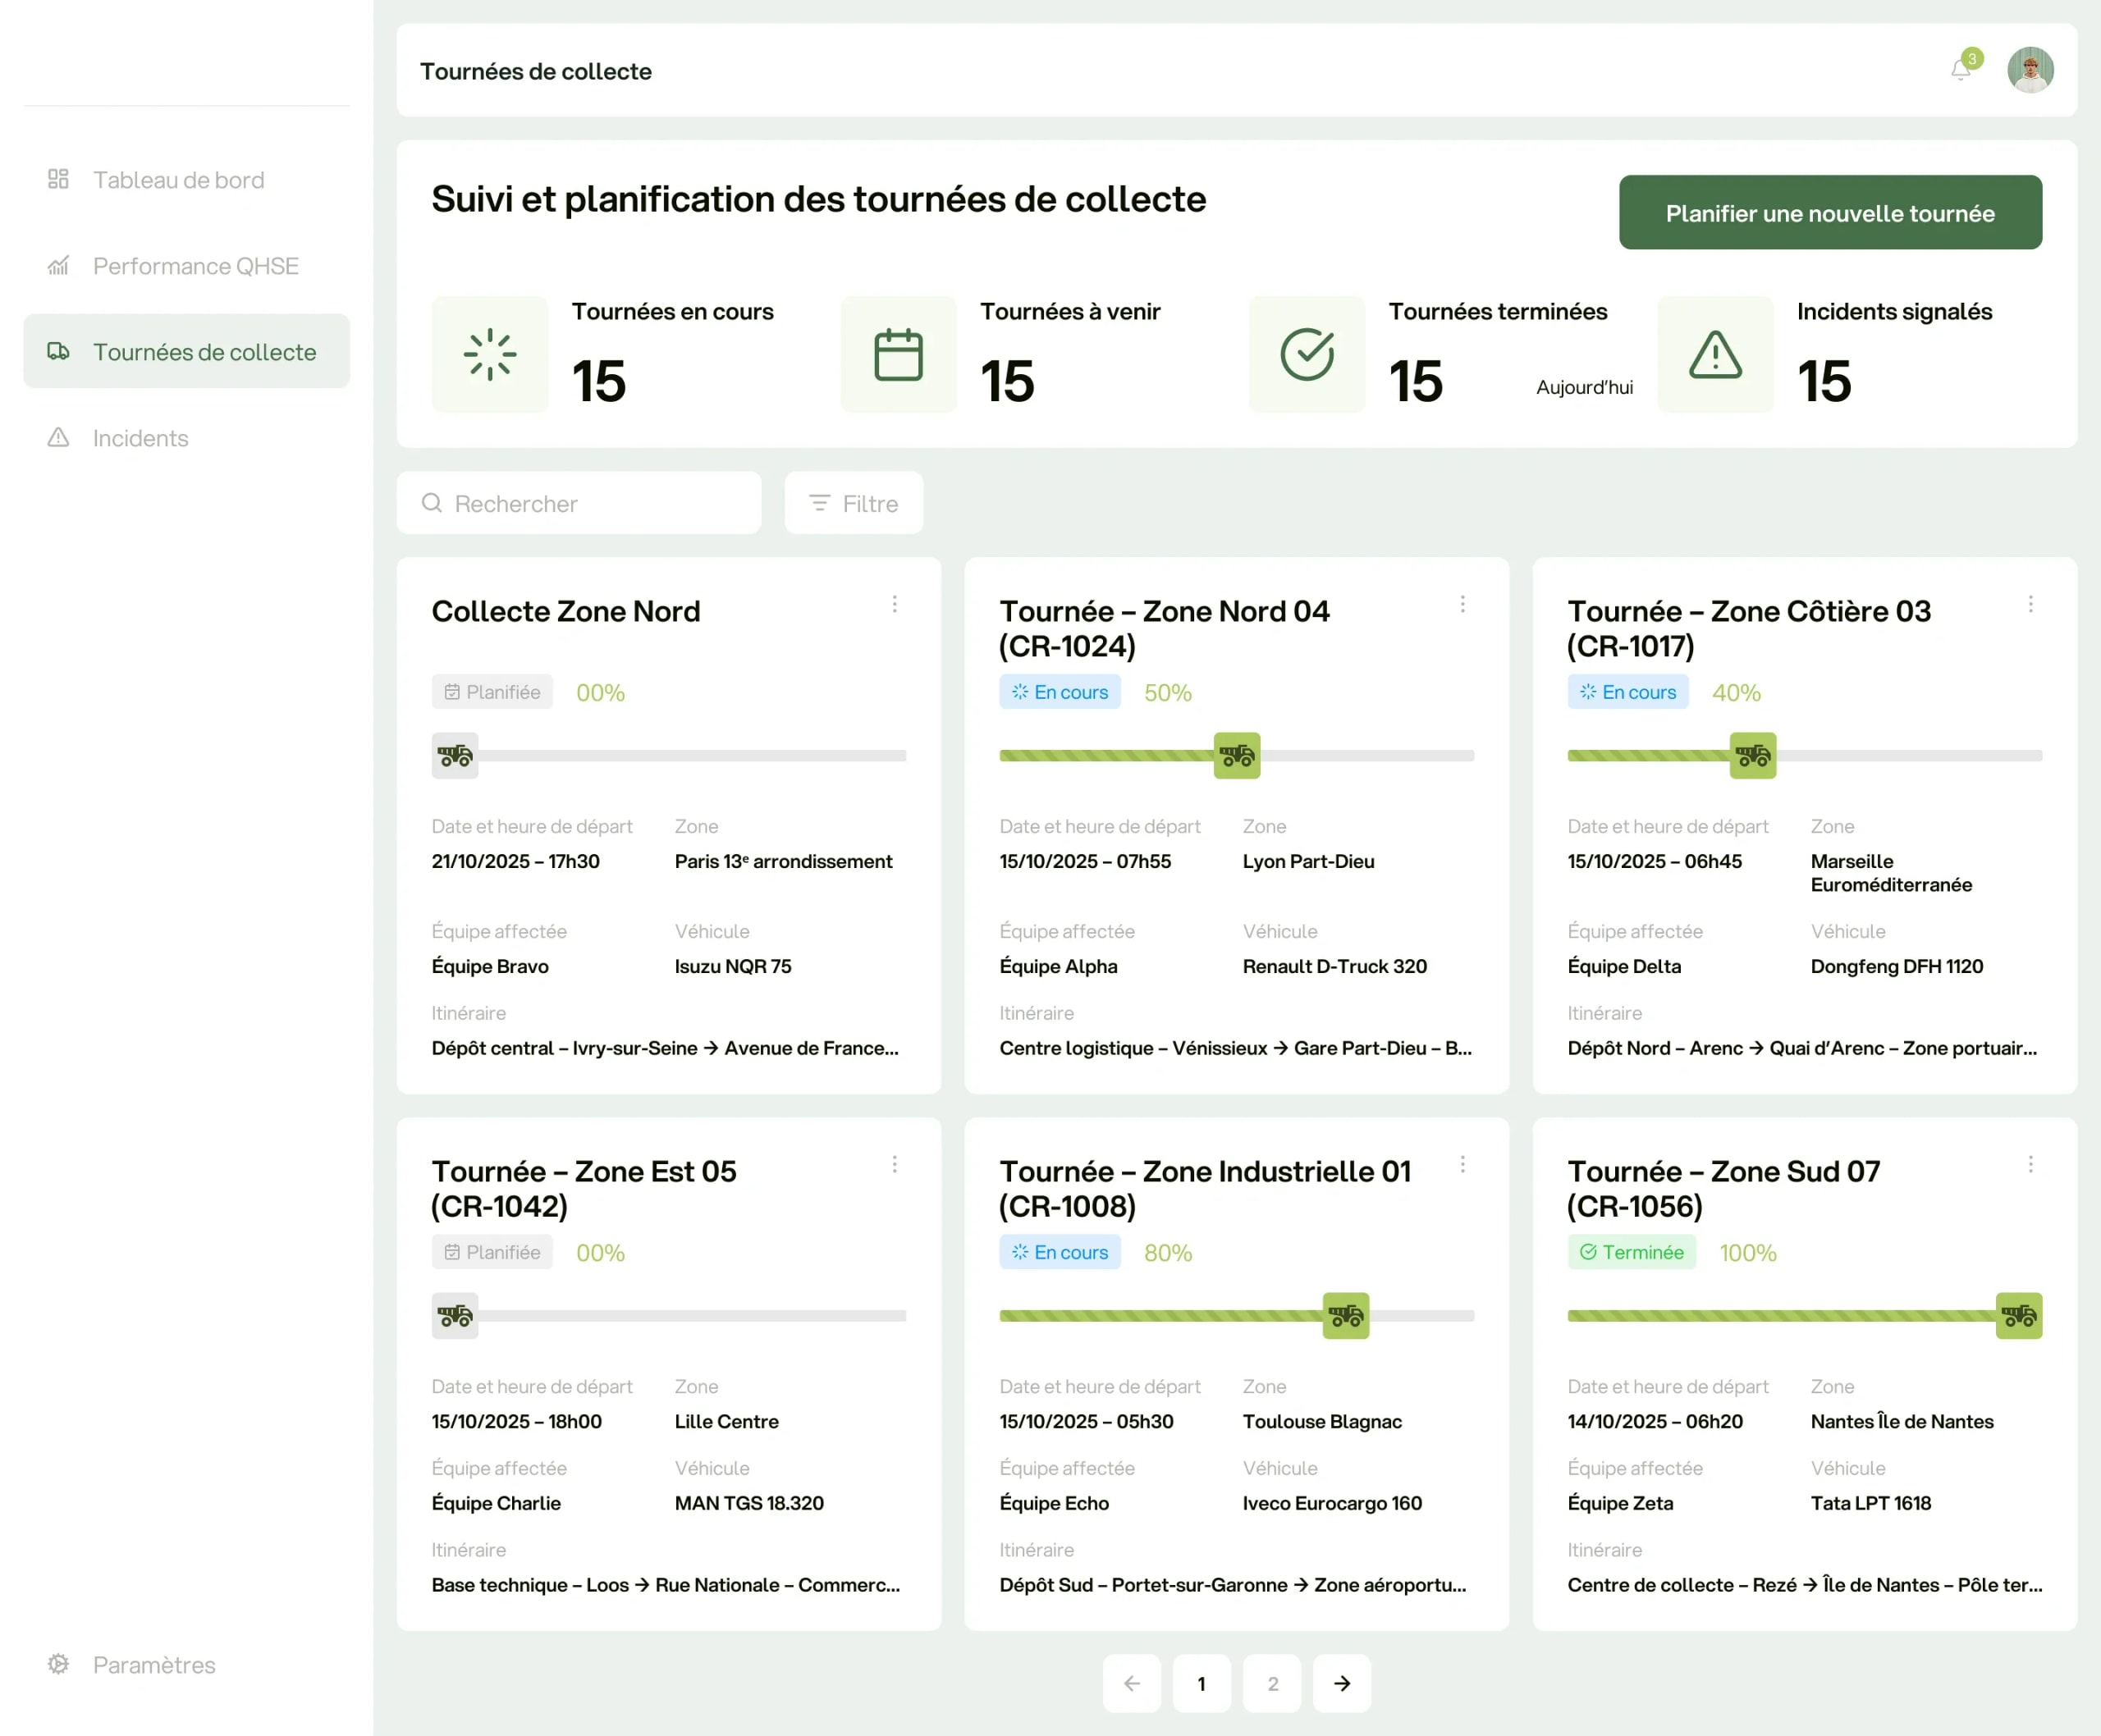Click the search magnifier icon
The image size is (2101, 1736).
[x=431, y=502]
